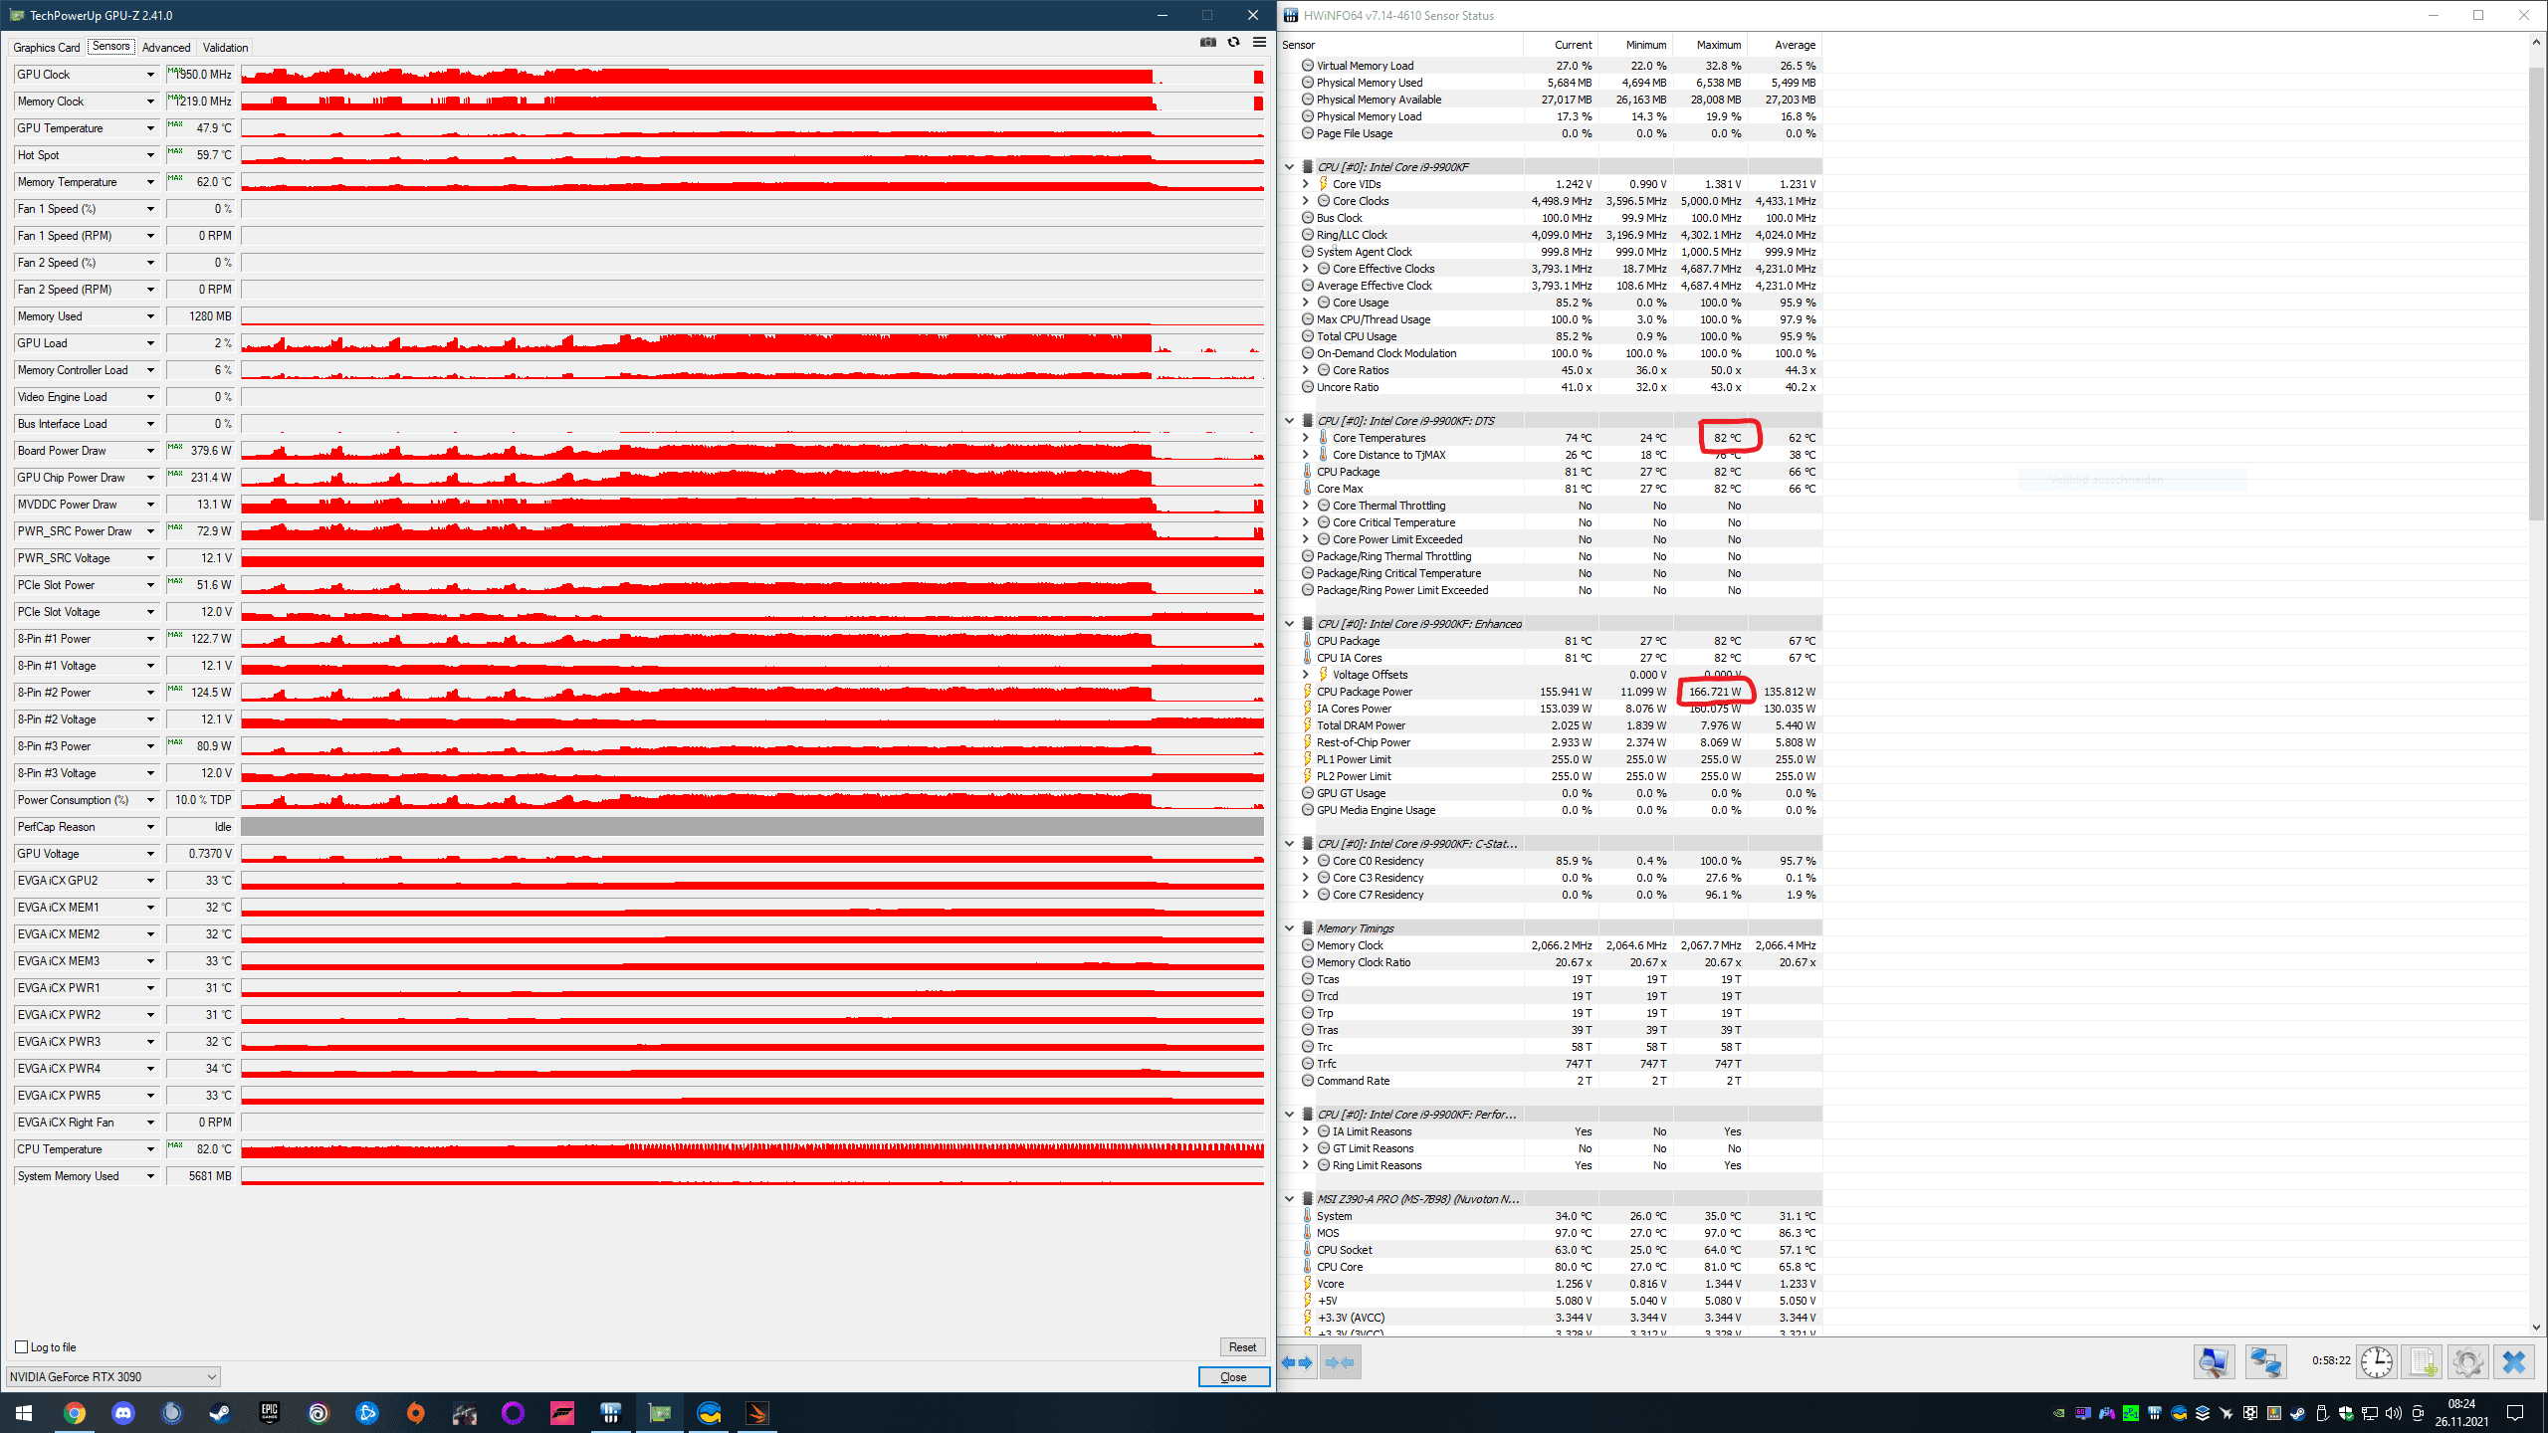Viewport: 2548px width, 1433px height.
Task: Open the Board Power Draw dropdown
Action: click(x=150, y=451)
